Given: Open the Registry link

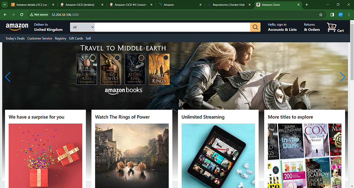Looking at the screenshot, I should coord(61,38).
